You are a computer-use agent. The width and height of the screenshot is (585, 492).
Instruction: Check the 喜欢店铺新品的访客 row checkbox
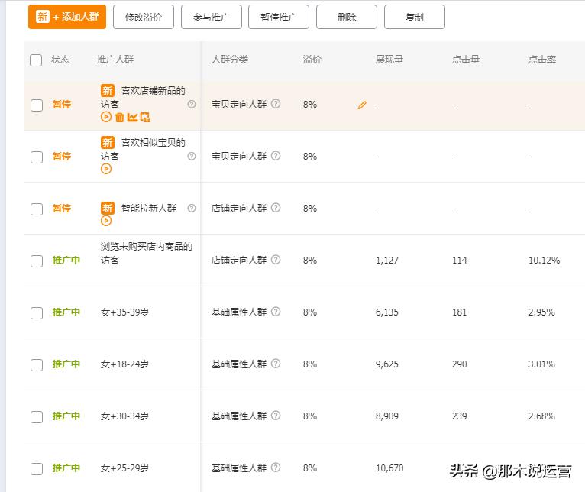(37, 105)
